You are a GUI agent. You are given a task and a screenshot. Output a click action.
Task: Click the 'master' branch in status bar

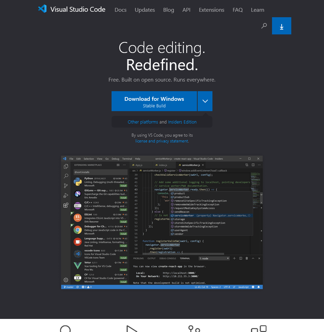pos(69,287)
